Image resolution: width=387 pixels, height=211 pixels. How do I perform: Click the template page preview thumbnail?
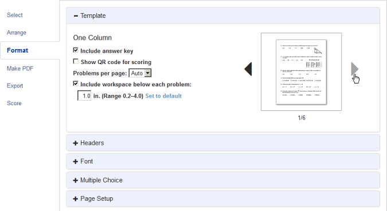[x=302, y=71]
